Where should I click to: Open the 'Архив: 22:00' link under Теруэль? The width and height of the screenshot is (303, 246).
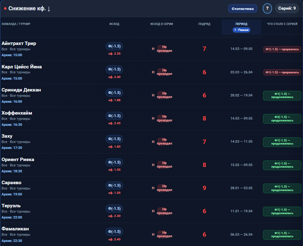pos(12,217)
